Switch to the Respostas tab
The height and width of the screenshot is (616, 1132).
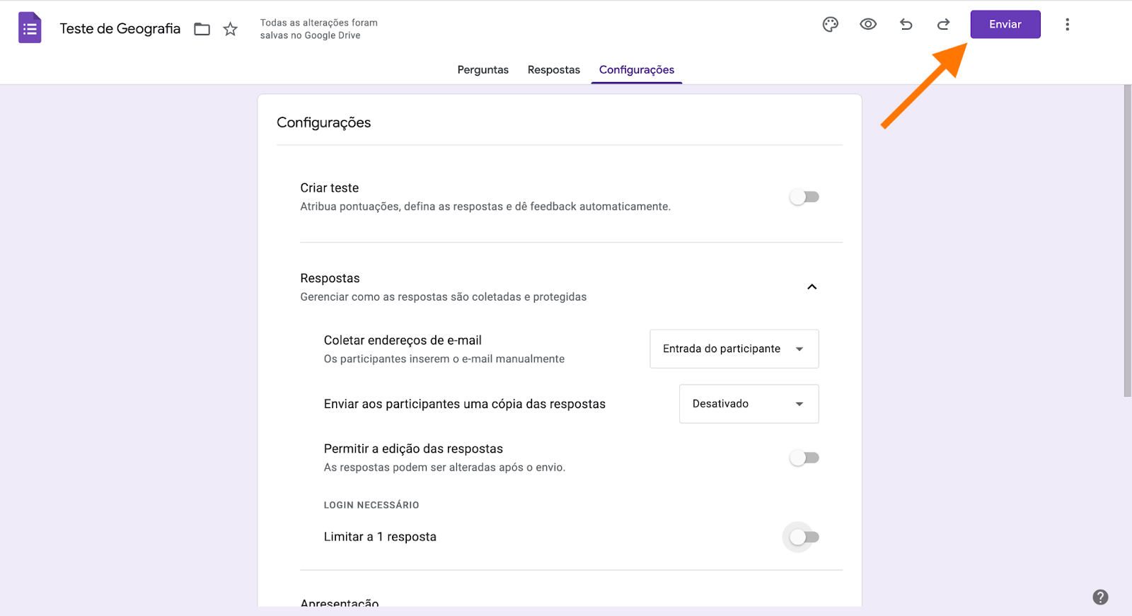tap(553, 70)
